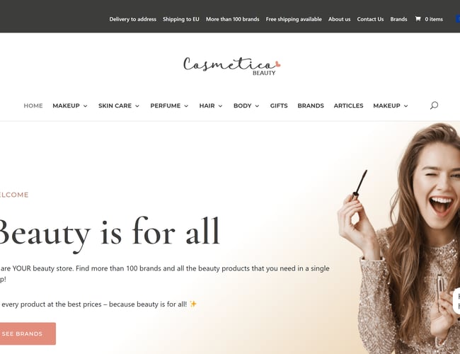This screenshot has width=460, height=354.
Task: Open the Contact Us link
Action: click(x=370, y=19)
